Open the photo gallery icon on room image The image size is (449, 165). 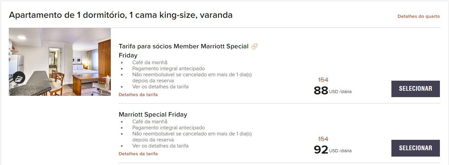pos(19,79)
